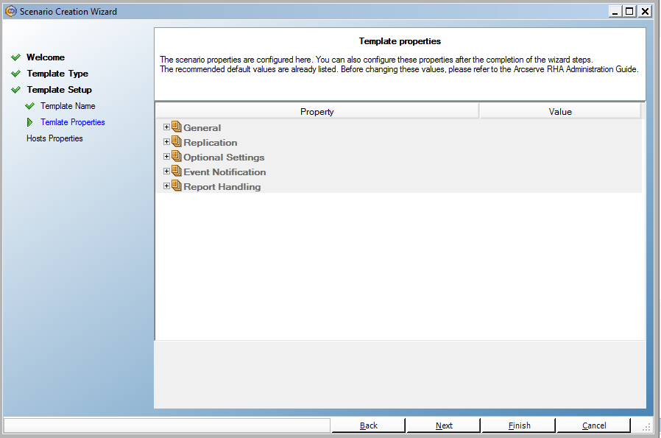
Task: Click the Next button
Action: pos(443,425)
